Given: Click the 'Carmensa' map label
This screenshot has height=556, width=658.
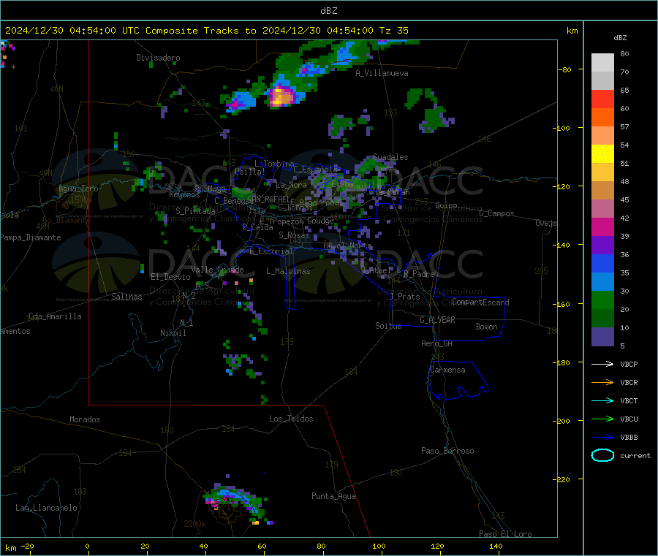Looking at the screenshot, I should pos(447,370).
